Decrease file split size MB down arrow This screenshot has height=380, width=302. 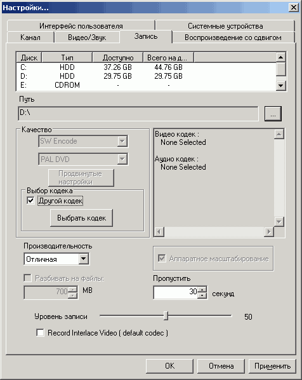coord(72,295)
